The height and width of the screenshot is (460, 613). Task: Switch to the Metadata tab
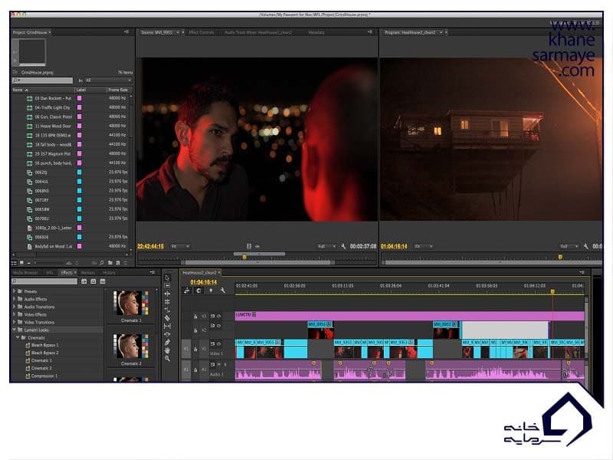coord(316,32)
